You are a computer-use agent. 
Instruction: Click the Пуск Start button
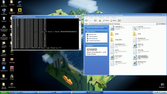click(x=4, y=92)
